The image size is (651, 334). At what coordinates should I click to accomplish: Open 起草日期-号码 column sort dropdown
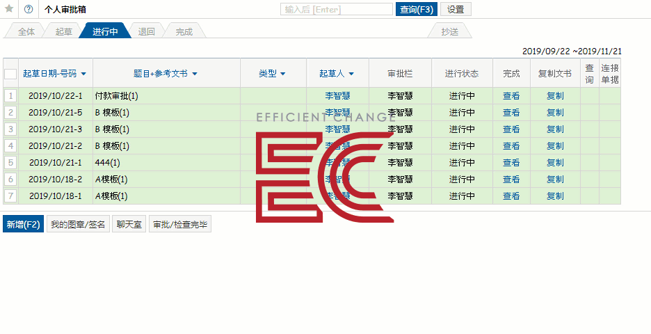[83, 74]
